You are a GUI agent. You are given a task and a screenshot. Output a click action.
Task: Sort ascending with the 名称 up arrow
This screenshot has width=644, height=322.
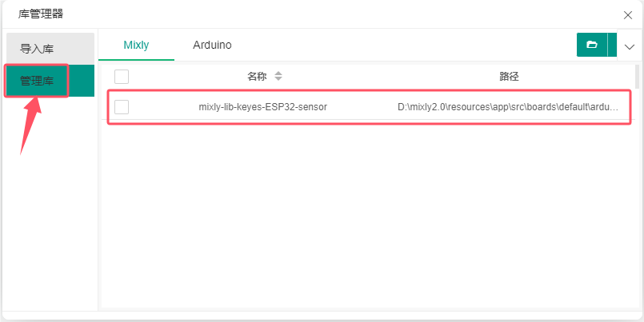point(278,74)
